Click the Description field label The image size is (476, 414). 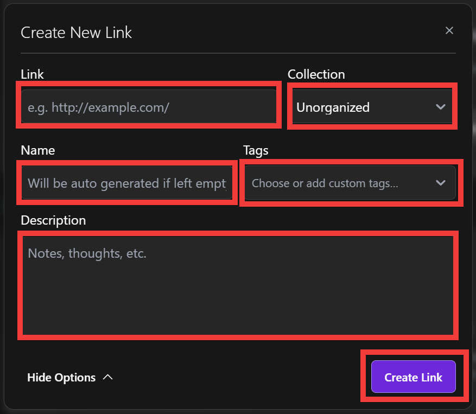click(x=53, y=220)
